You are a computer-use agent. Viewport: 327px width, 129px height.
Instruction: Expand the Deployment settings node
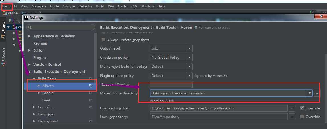pos(34,121)
